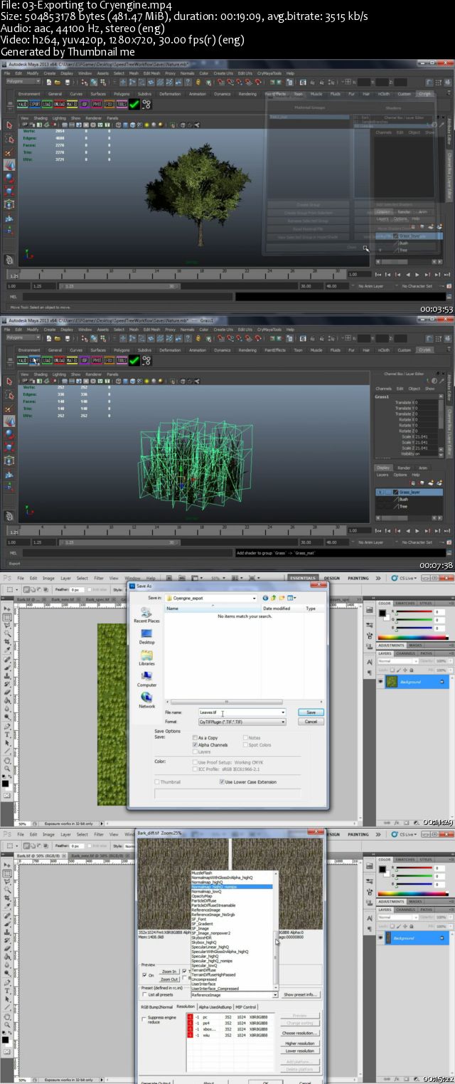This screenshot has width=455, height=1084.
Task: Select Normalmap_highQ_nomips in the preset list
Action: pos(232,887)
